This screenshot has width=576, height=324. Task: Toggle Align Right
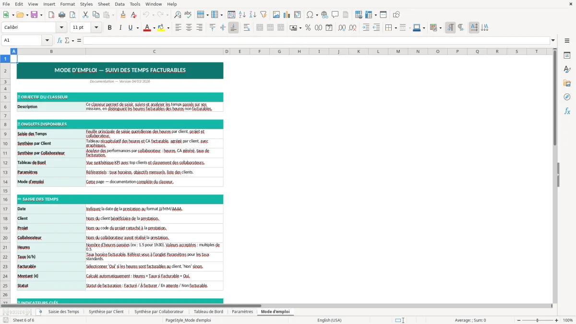pyautogui.click(x=199, y=28)
